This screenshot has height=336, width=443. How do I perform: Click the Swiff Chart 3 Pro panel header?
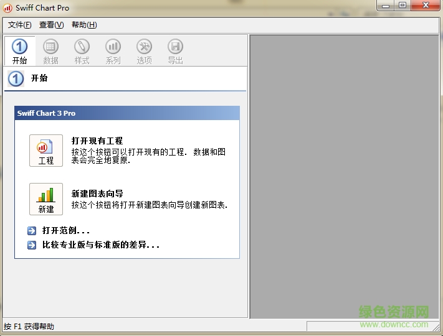coord(127,113)
